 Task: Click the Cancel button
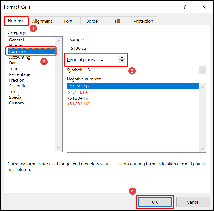[193, 202]
